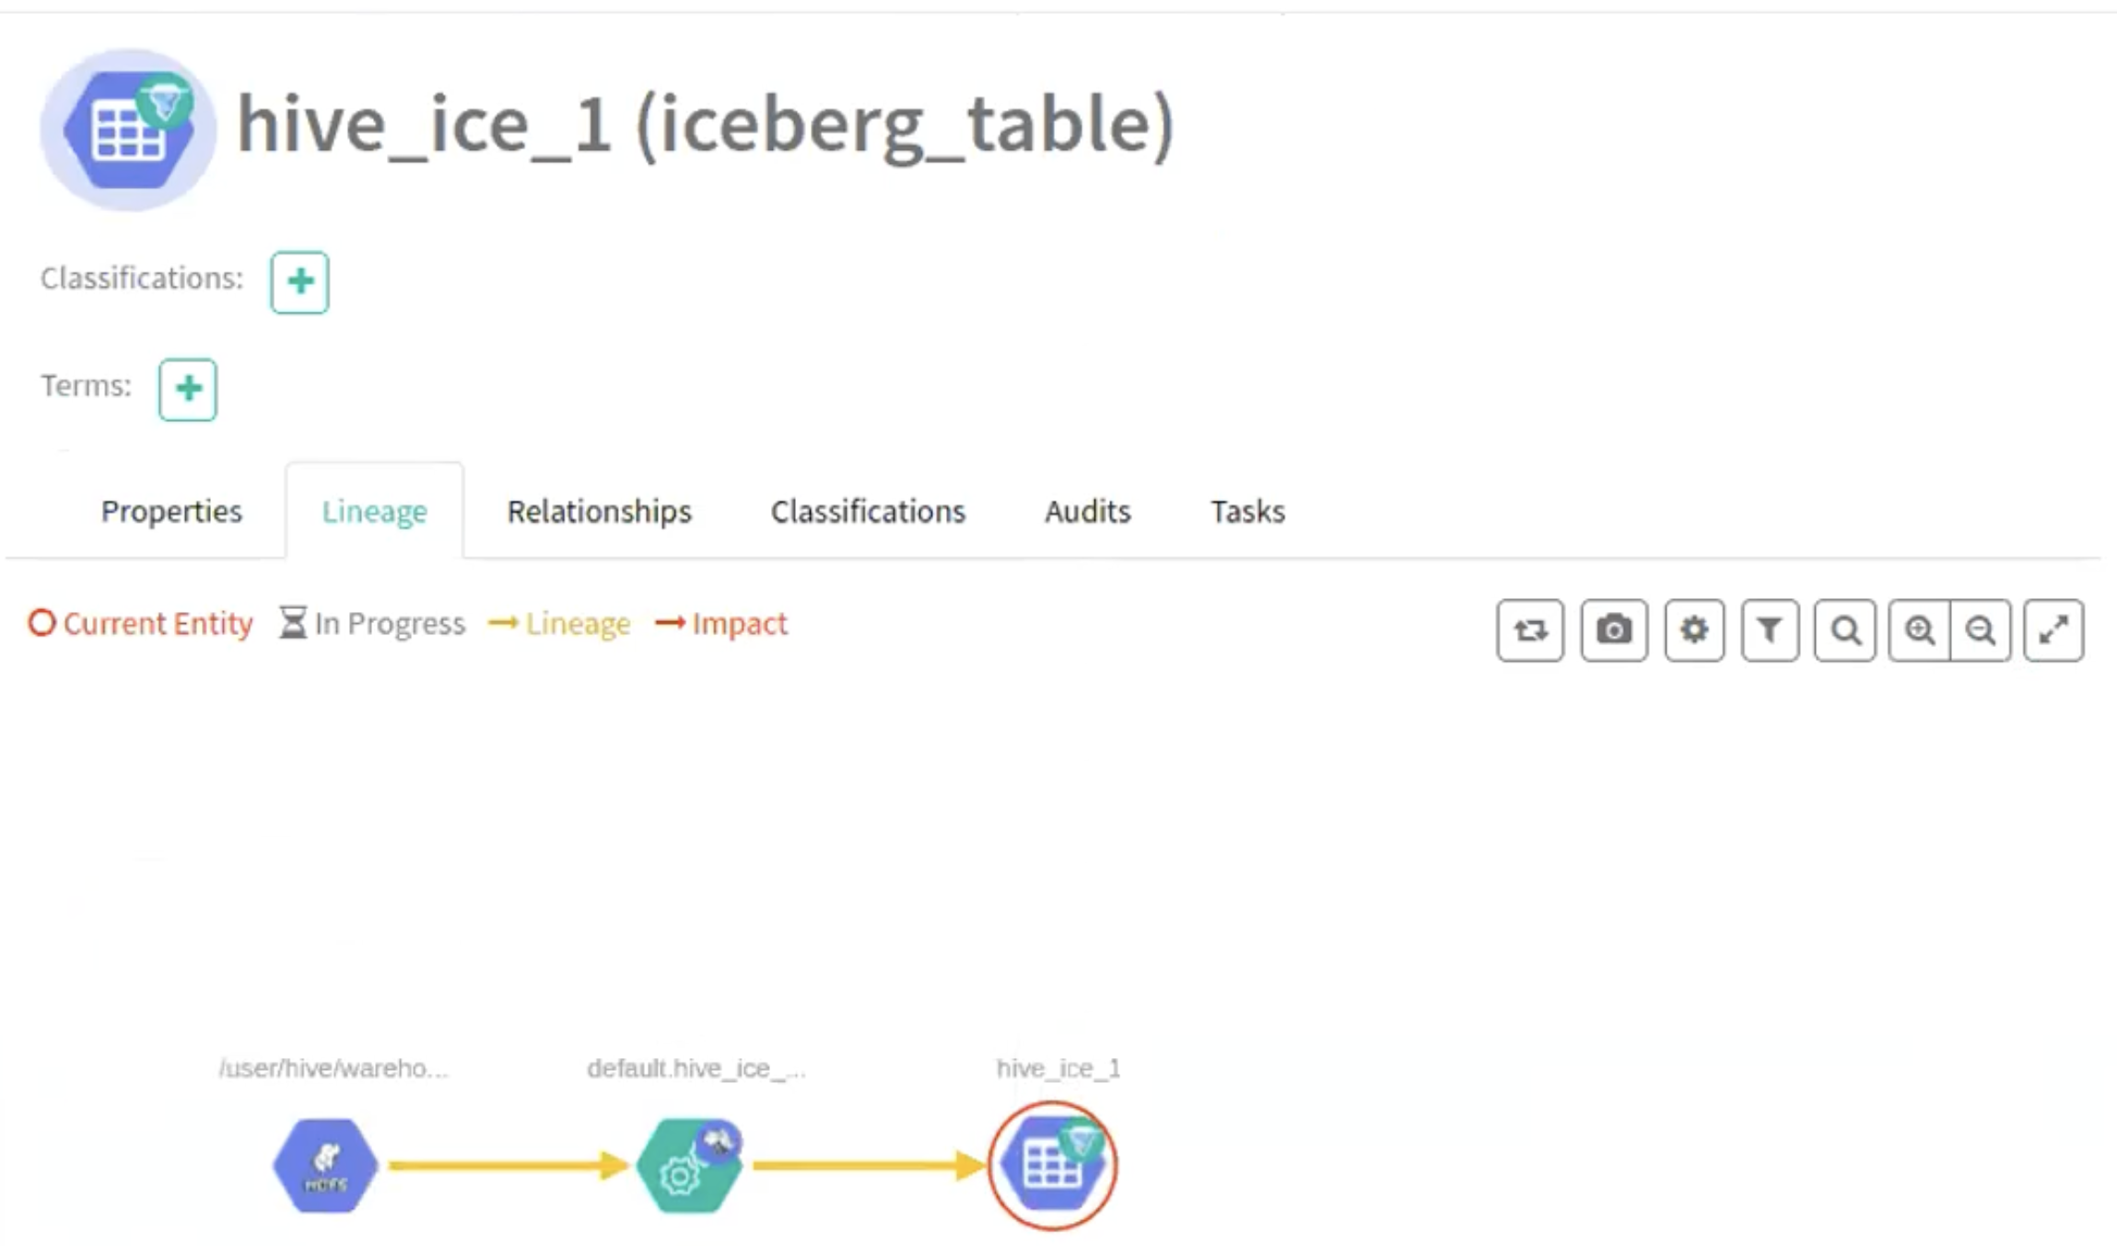Select the hive_ice_1 current entity node
The height and width of the screenshot is (1246, 2117).
tap(1052, 1166)
